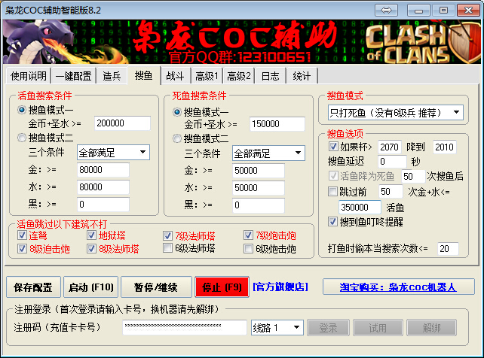
Task: Toggle the 如果杯> checkbox
Action: 334,147
